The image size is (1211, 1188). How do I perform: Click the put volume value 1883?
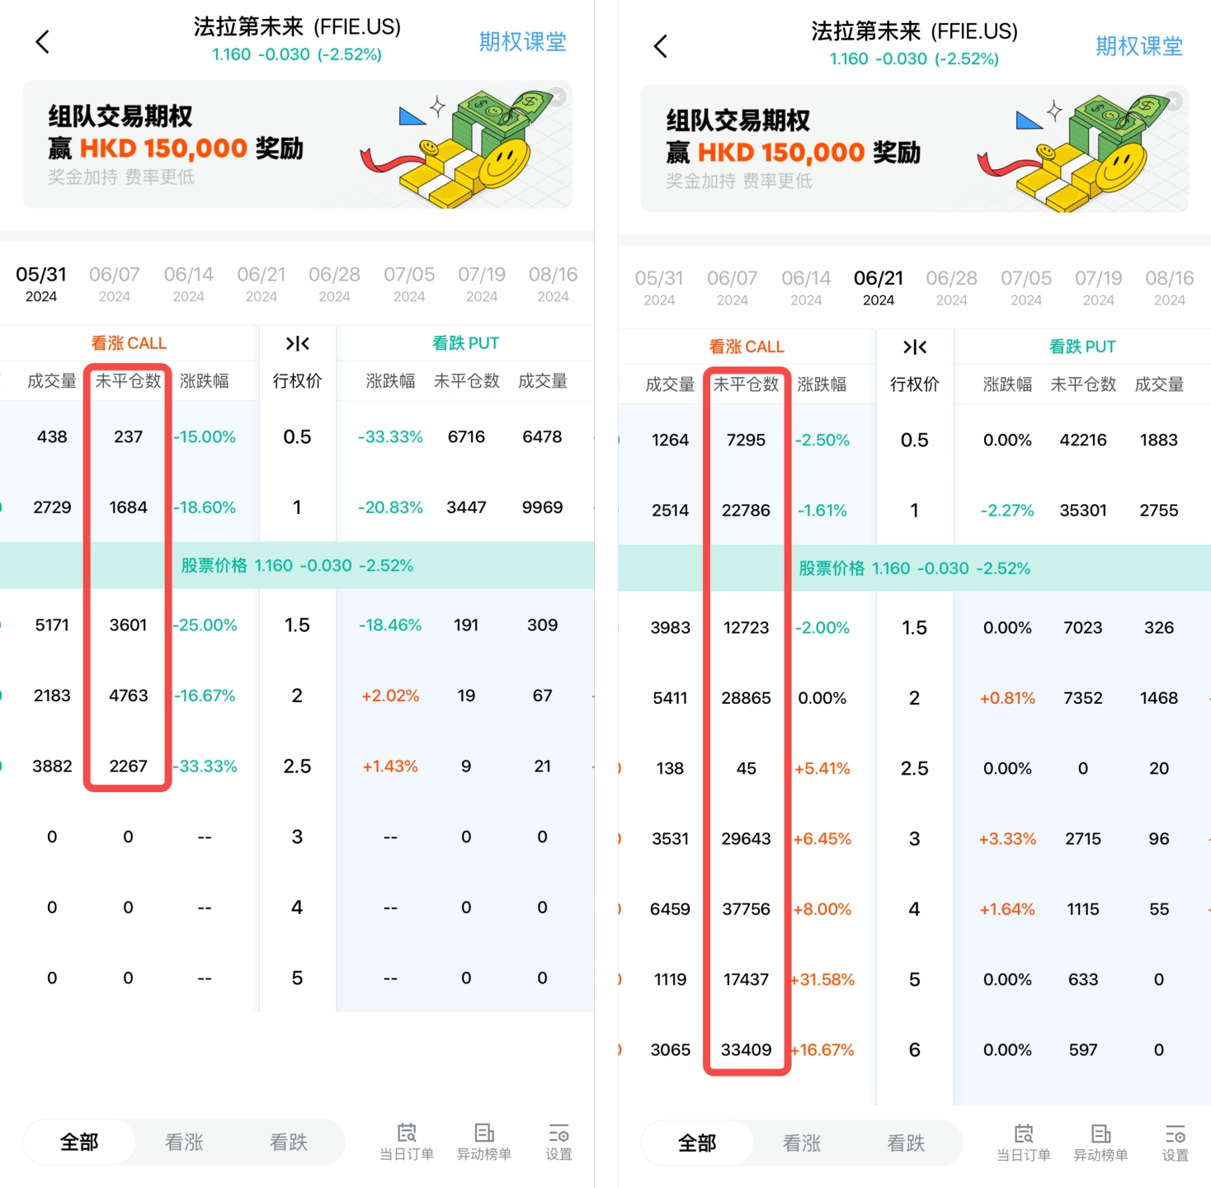click(1159, 441)
